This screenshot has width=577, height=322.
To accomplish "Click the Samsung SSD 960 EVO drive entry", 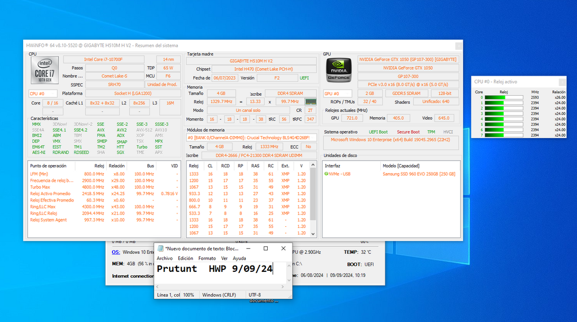I will tap(419, 174).
